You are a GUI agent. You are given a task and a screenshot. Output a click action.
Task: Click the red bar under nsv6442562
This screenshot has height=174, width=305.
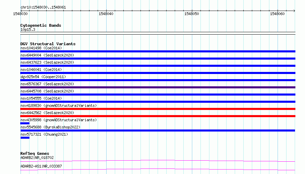pyautogui.click(x=158, y=116)
